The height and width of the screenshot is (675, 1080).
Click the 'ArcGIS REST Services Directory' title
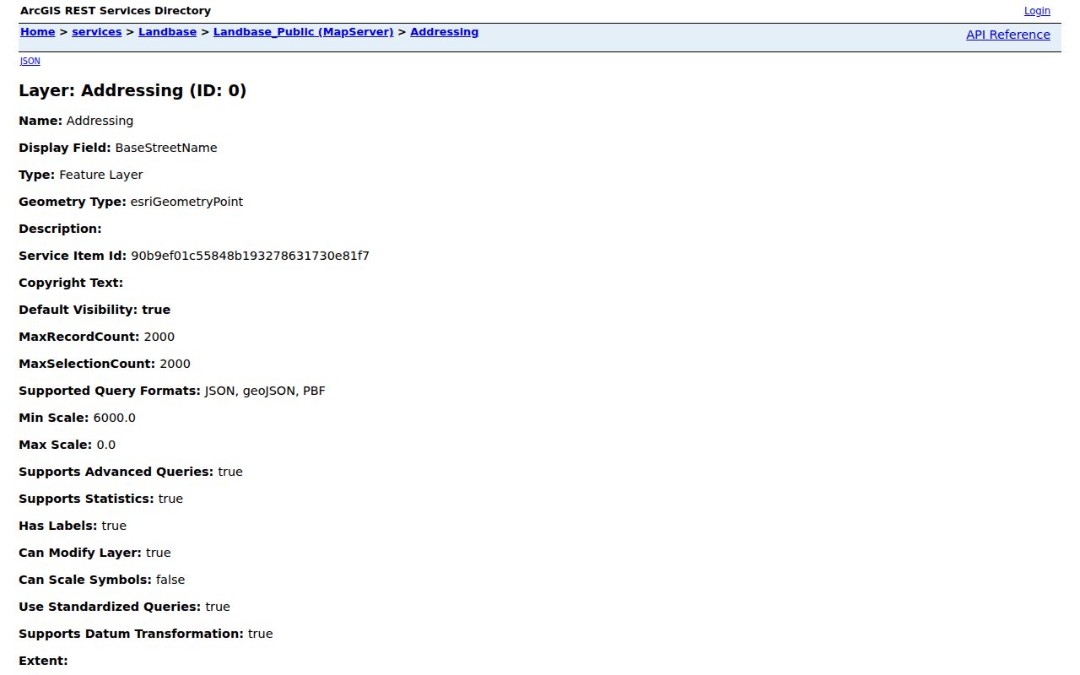click(x=116, y=11)
